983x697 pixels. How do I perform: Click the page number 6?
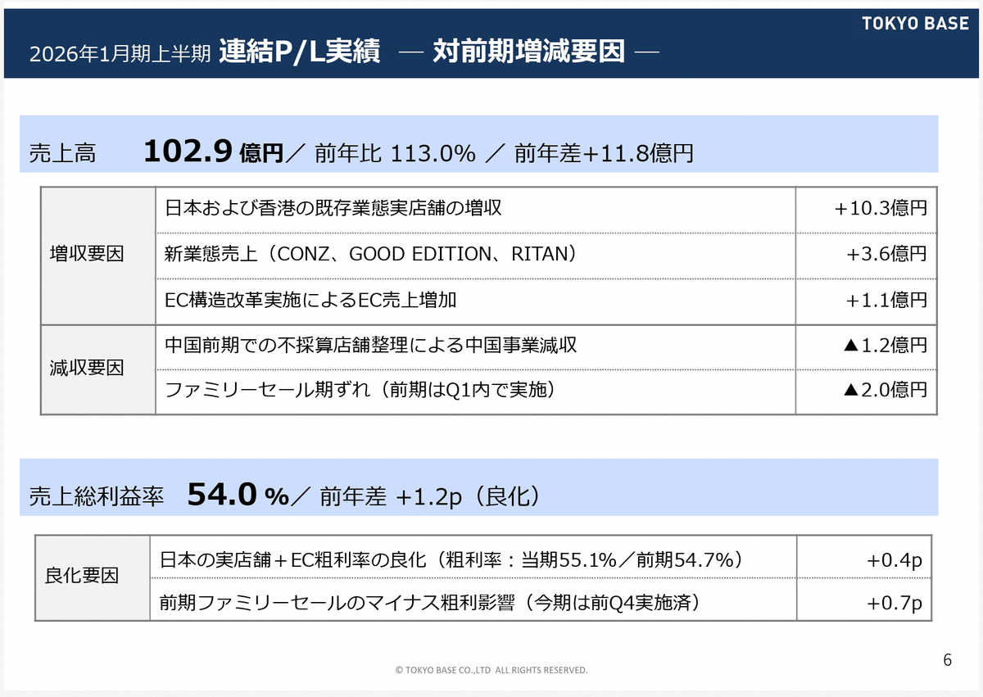(x=948, y=660)
